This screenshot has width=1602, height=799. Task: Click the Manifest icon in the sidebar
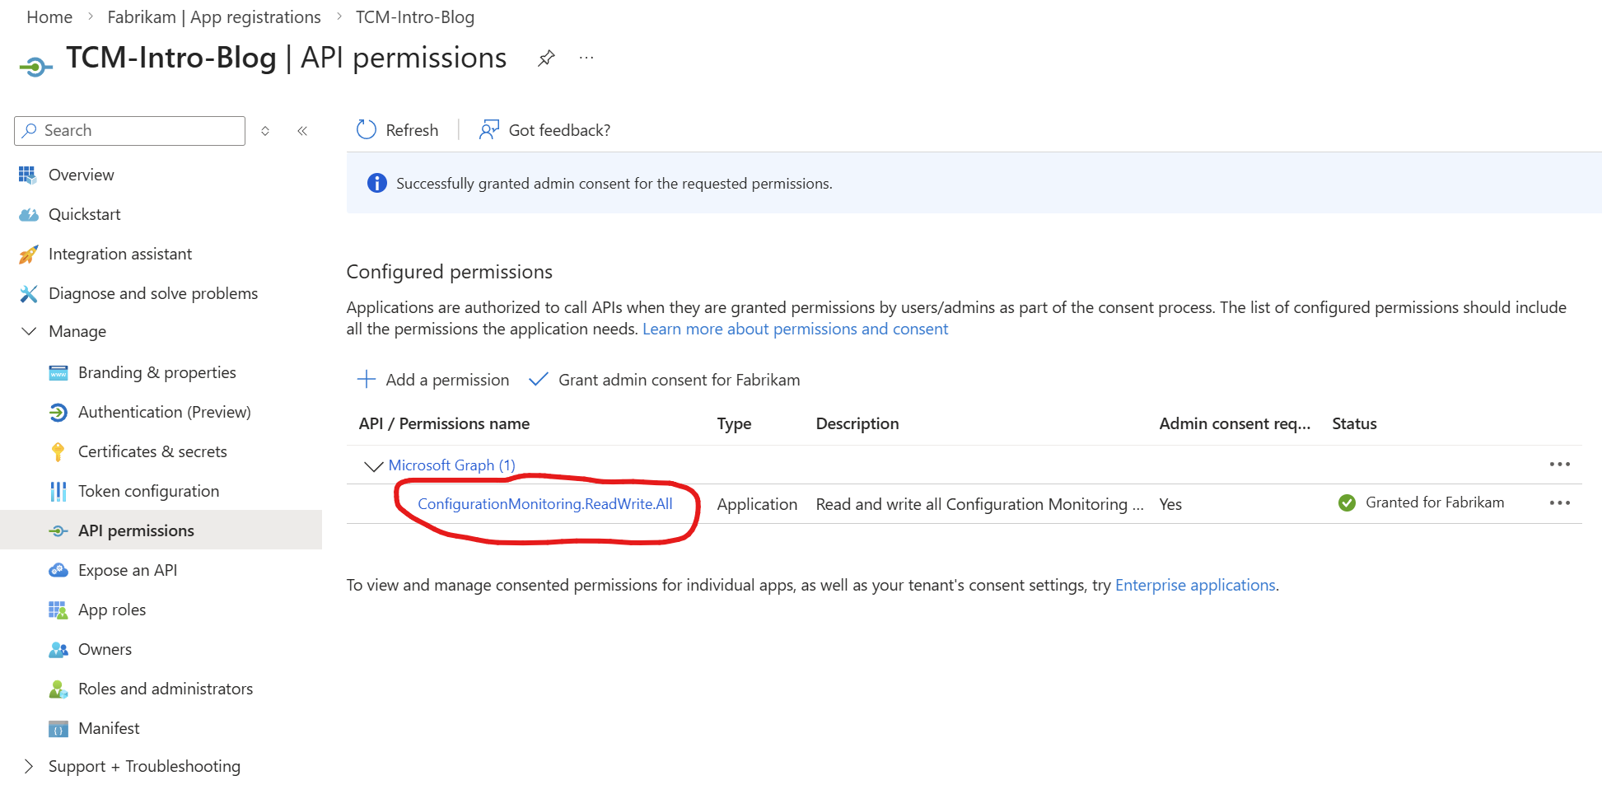(57, 728)
